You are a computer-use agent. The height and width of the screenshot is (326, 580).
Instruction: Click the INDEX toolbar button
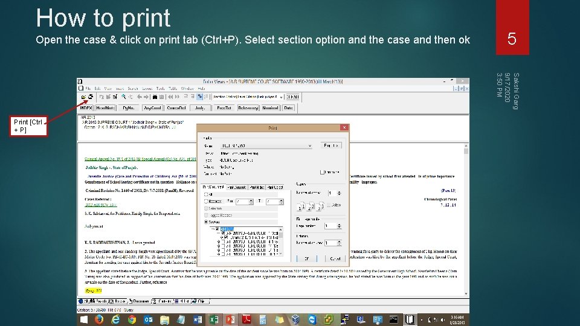point(86,108)
